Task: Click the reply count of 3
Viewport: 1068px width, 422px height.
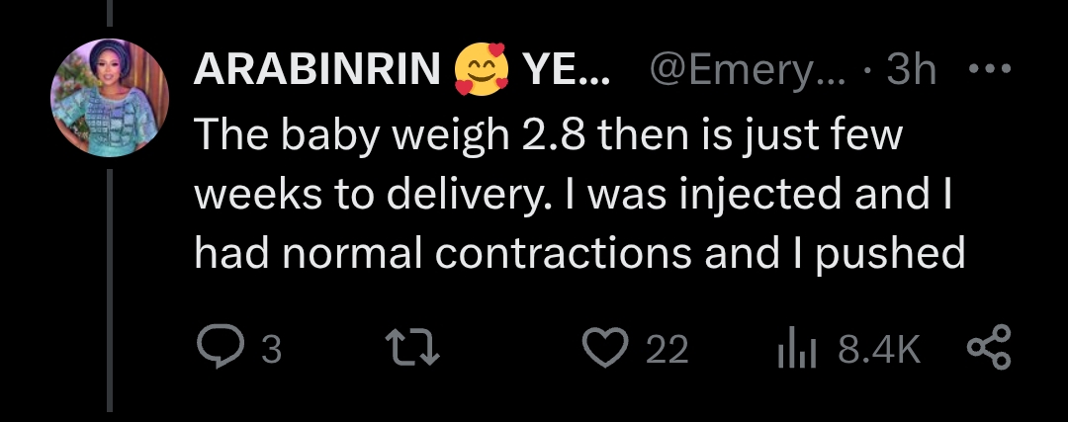Action: coord(271,351)
